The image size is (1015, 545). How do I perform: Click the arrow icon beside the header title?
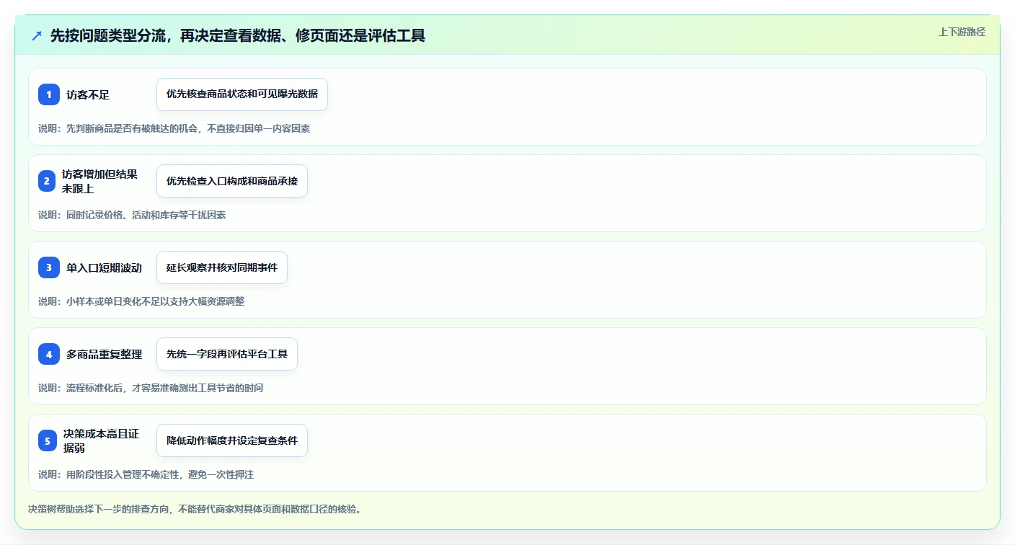point(37,36)
